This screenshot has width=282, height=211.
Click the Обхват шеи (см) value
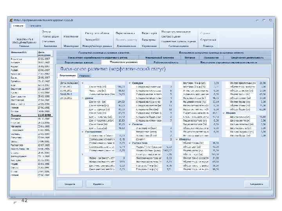[x=215, y=147]
